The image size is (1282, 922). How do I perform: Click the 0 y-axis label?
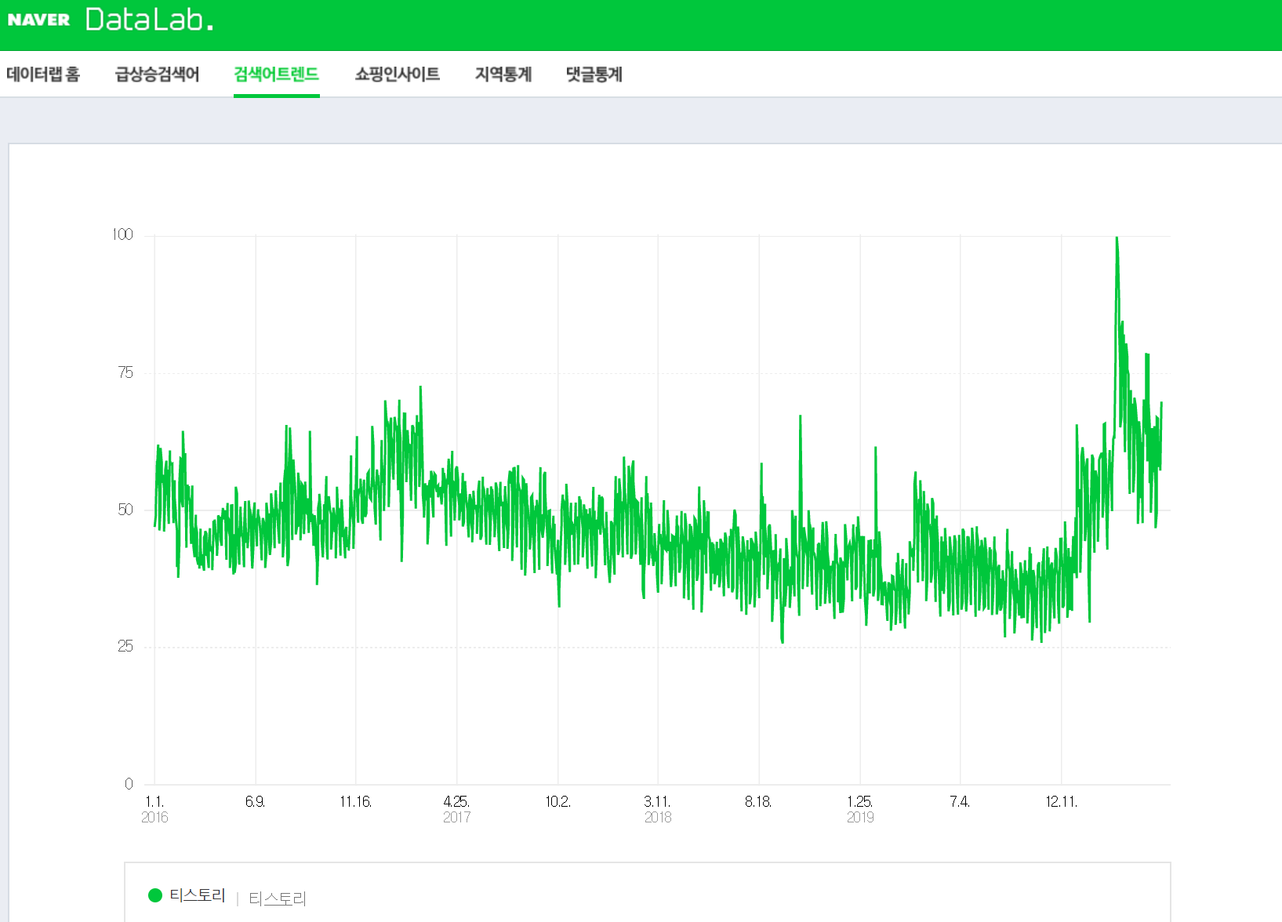pos(129,783)
